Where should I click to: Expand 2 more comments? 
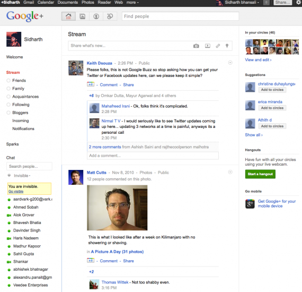tap(105, 147)
